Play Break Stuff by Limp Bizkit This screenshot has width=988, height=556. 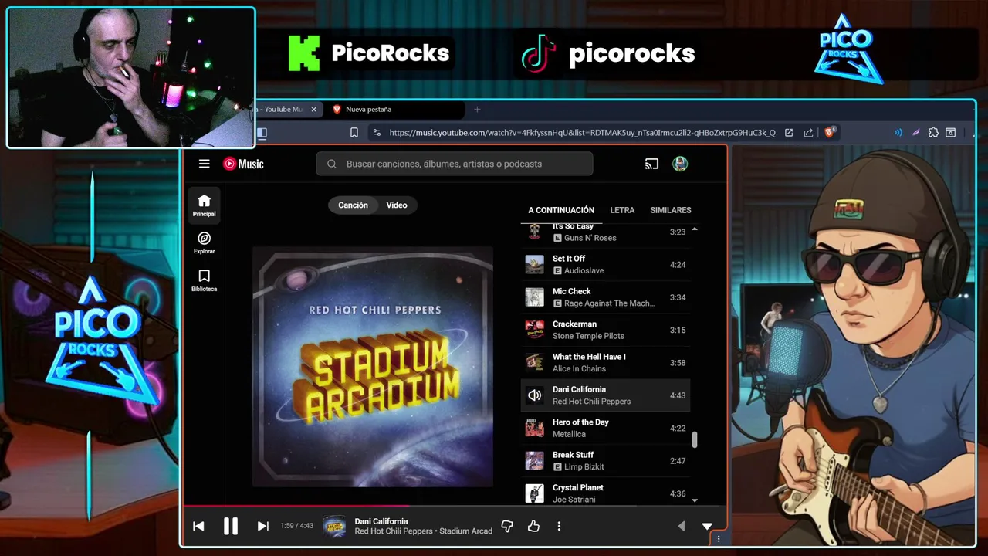[x=606, y=460]
